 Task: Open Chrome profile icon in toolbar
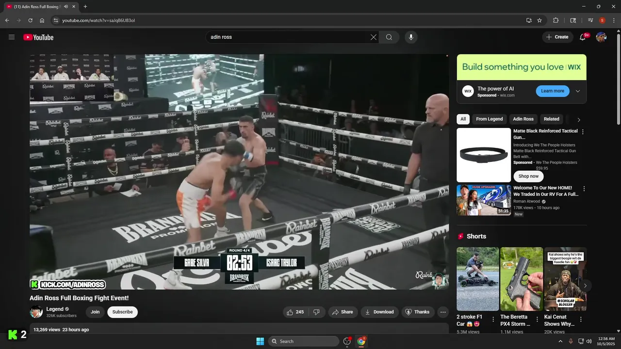click(x=602, y=20)
